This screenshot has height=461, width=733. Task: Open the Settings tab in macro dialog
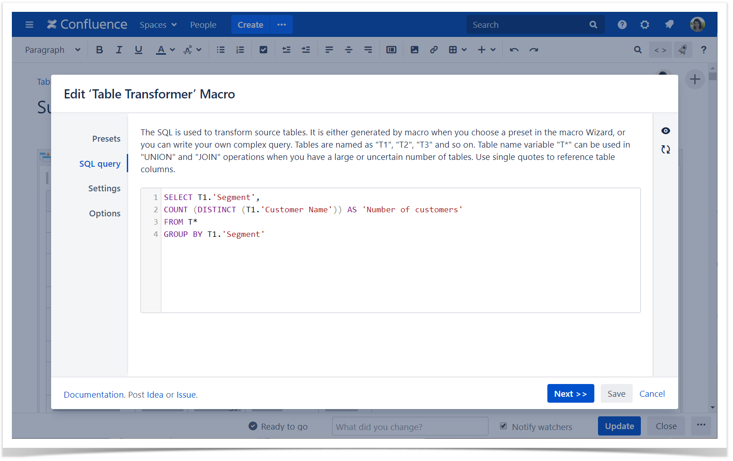click(104, 189)
